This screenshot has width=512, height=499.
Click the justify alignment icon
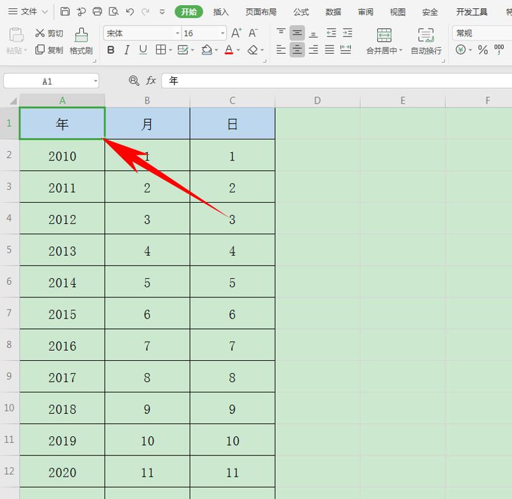click(x=329, y=50)
